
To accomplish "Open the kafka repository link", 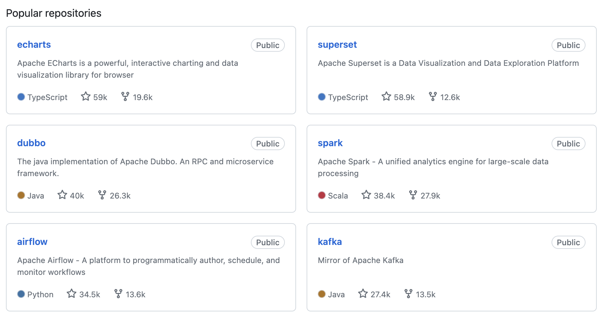I will [330, 242].
